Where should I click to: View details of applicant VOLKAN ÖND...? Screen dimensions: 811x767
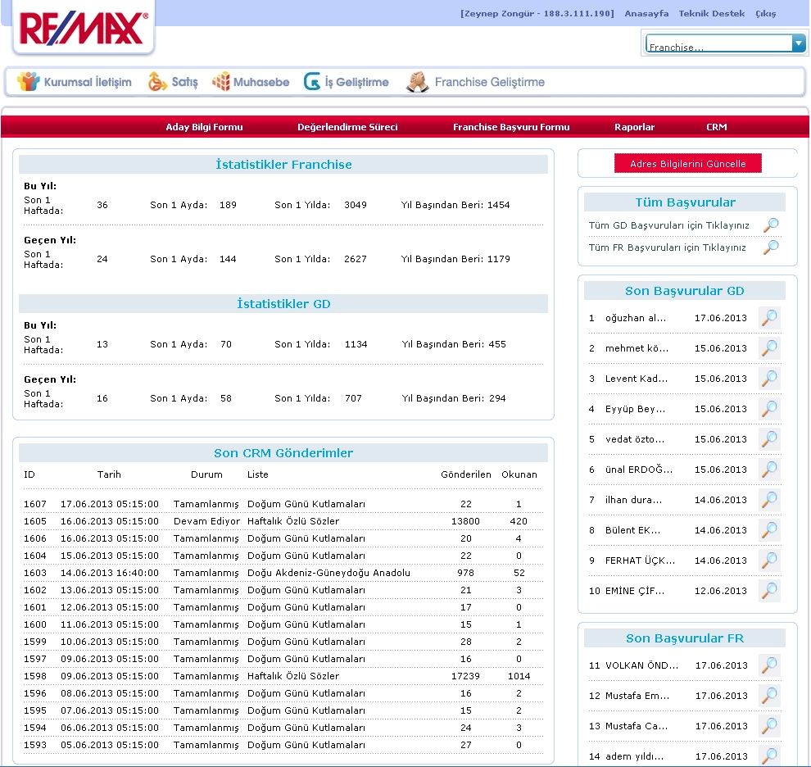click(769, 665)
